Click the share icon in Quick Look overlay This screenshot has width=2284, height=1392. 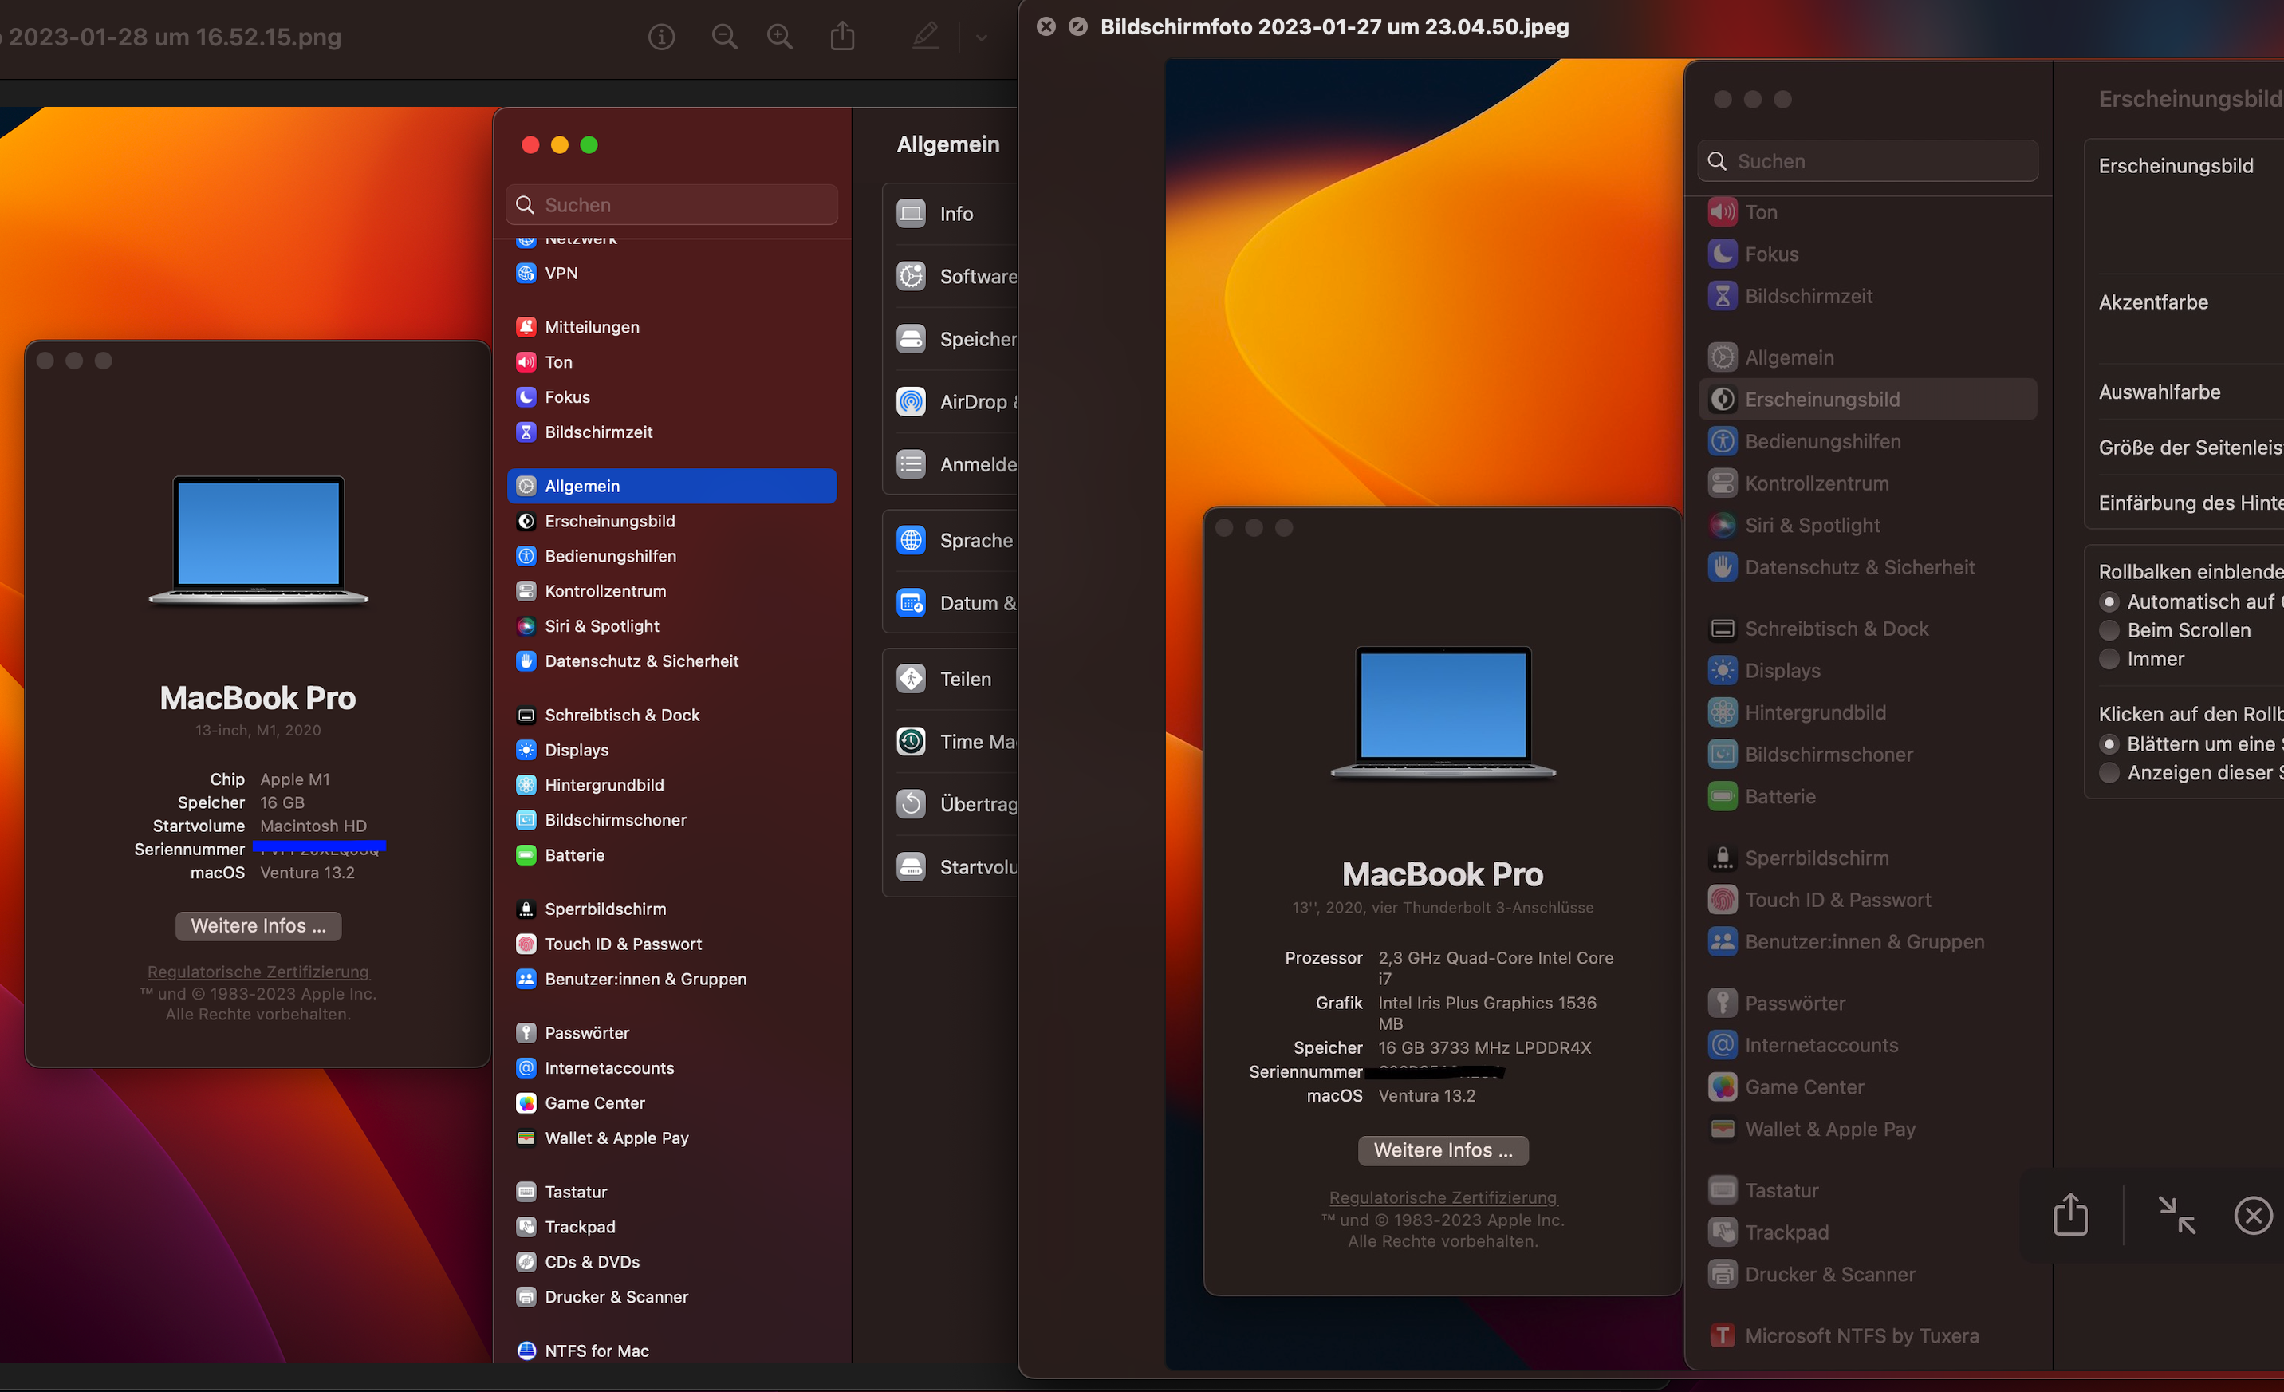point(2070,1215)
